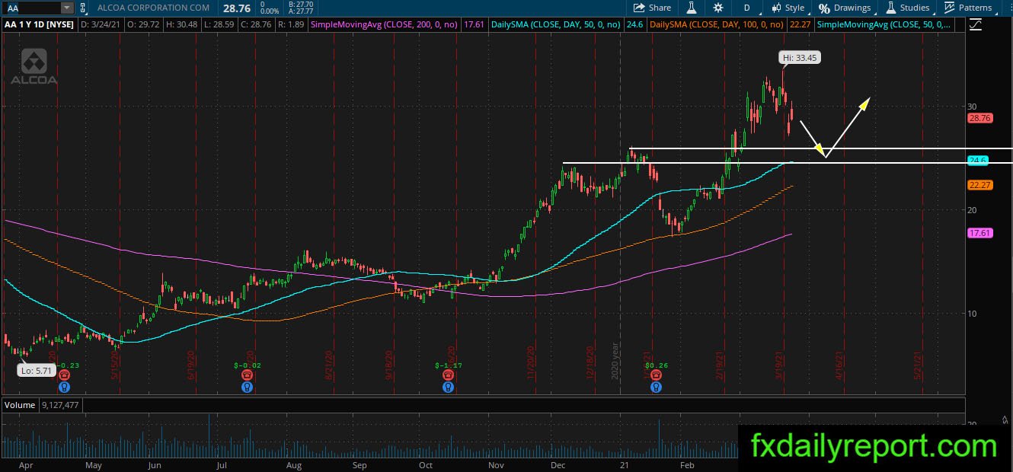
Task: Click the small icon right of the symbol dropdown
Action: [x=82, y=8]
